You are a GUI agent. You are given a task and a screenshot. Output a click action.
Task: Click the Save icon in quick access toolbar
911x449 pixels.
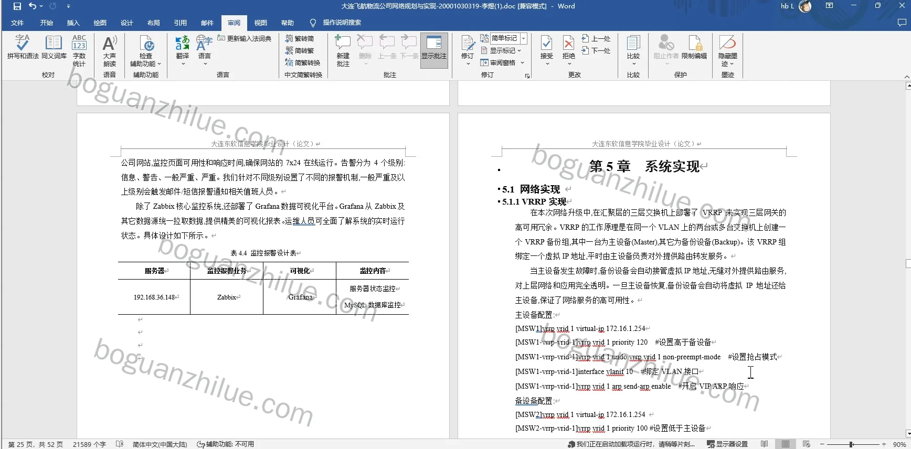[17, 6]
